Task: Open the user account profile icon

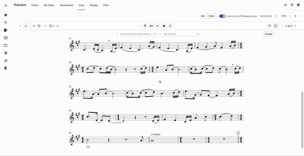Action: tap(298, 5)
